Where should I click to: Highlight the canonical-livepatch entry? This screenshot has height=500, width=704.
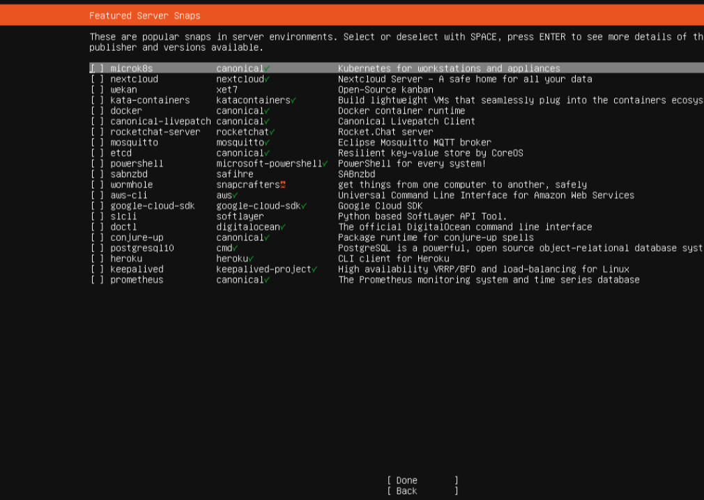[160, 121]
